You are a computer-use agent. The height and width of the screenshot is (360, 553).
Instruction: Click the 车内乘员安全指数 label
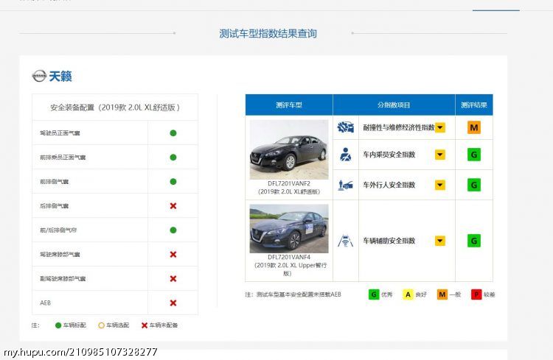coord(389,155)
